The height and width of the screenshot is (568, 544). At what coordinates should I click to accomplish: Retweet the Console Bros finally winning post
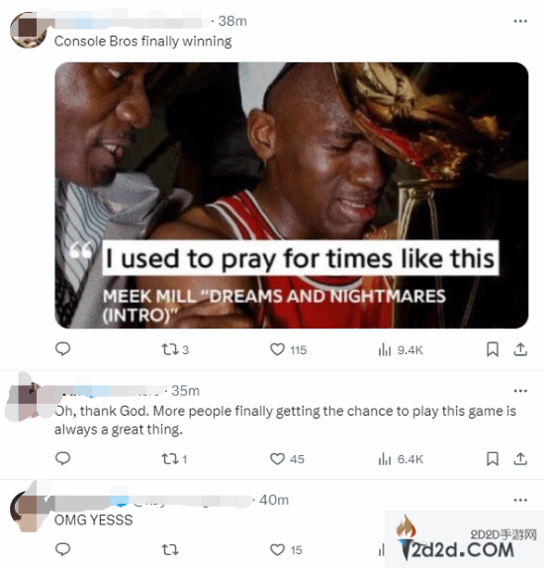click(x=175, y=349)
